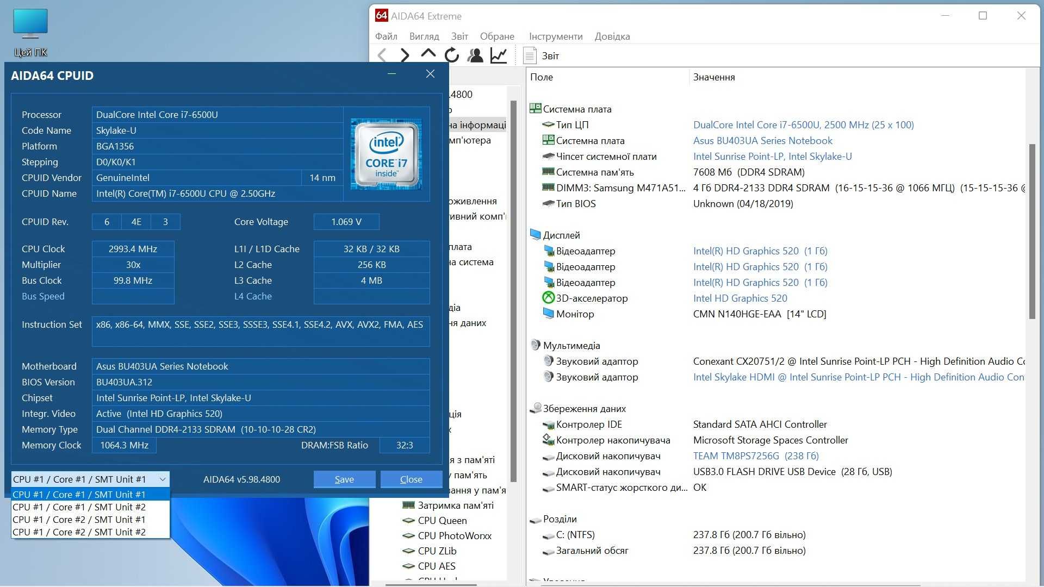Open the Вигляд menu
The width and height of the screenshot is (1044, 587).
[424, 36]
